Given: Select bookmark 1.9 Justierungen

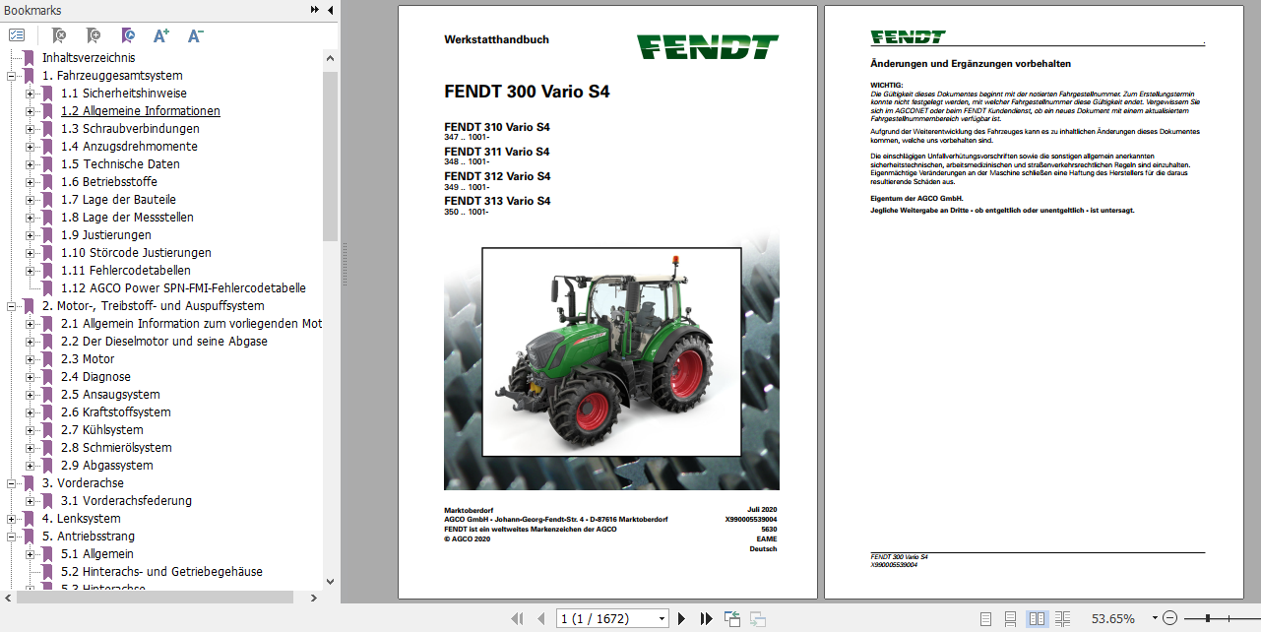Looking at the screenshot, I should tap(106, 235).
